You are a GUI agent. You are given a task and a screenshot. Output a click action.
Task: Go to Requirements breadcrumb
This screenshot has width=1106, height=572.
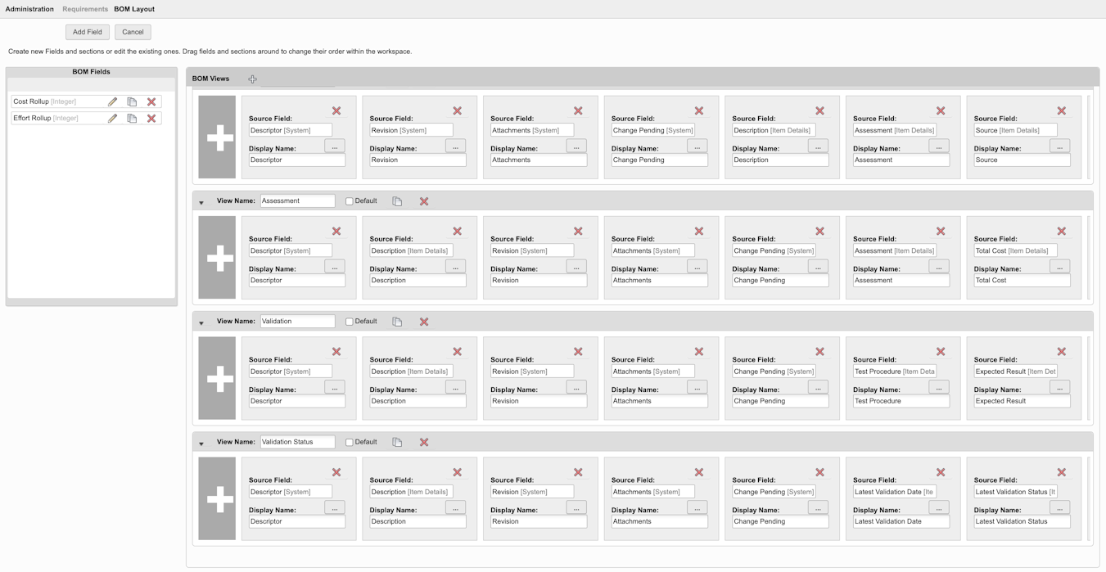tap(85, 9)
